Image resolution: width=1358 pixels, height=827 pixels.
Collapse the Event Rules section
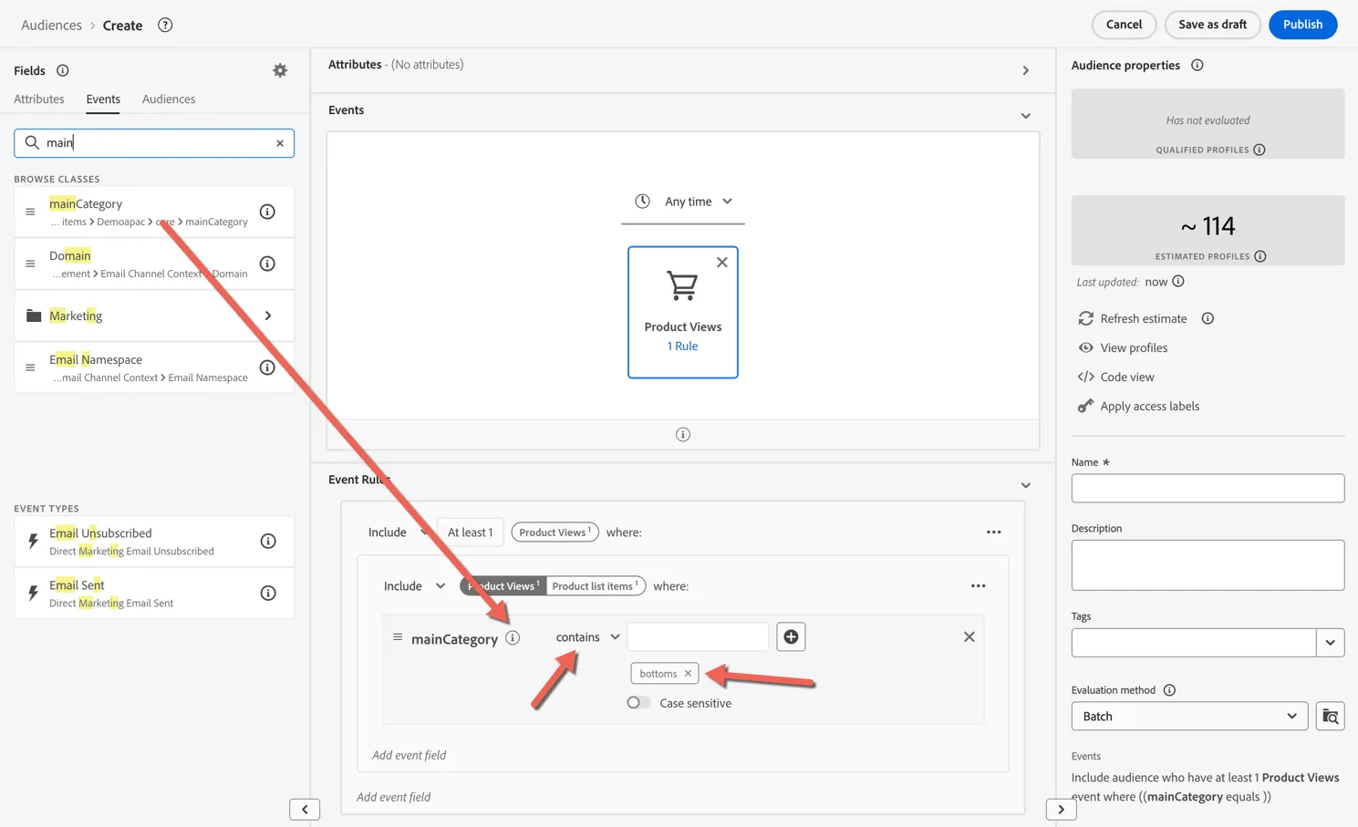(x=1026, y=485)
